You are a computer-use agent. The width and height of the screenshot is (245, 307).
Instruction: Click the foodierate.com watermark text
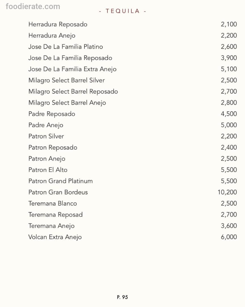point(33,6)
